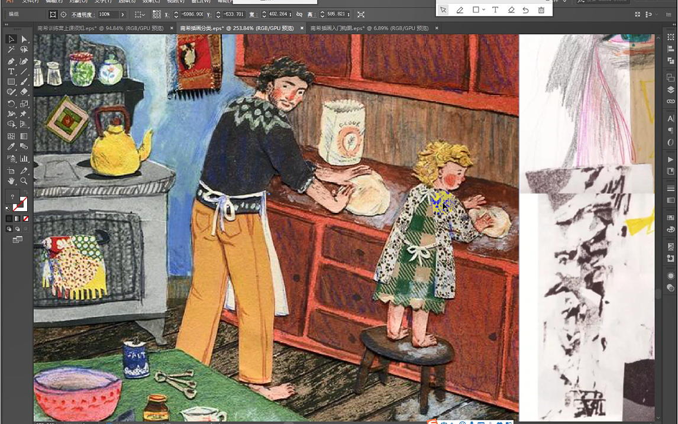Select the Lasso tool
This screenshot has height=424, width=678.
click(x=24, y=50)
